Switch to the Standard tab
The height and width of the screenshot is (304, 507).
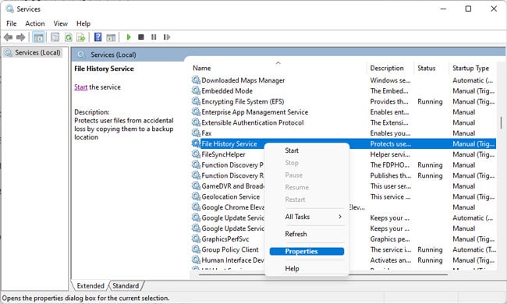click(126, 286)
